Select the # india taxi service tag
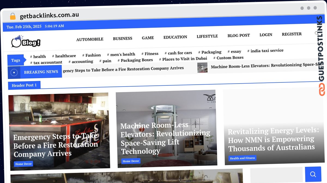 click(x=265, y=51)
